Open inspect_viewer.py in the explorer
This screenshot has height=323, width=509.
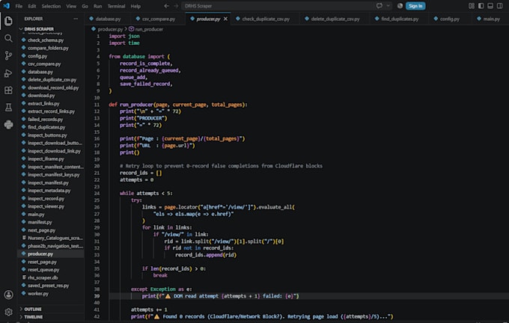click(46, 206)
